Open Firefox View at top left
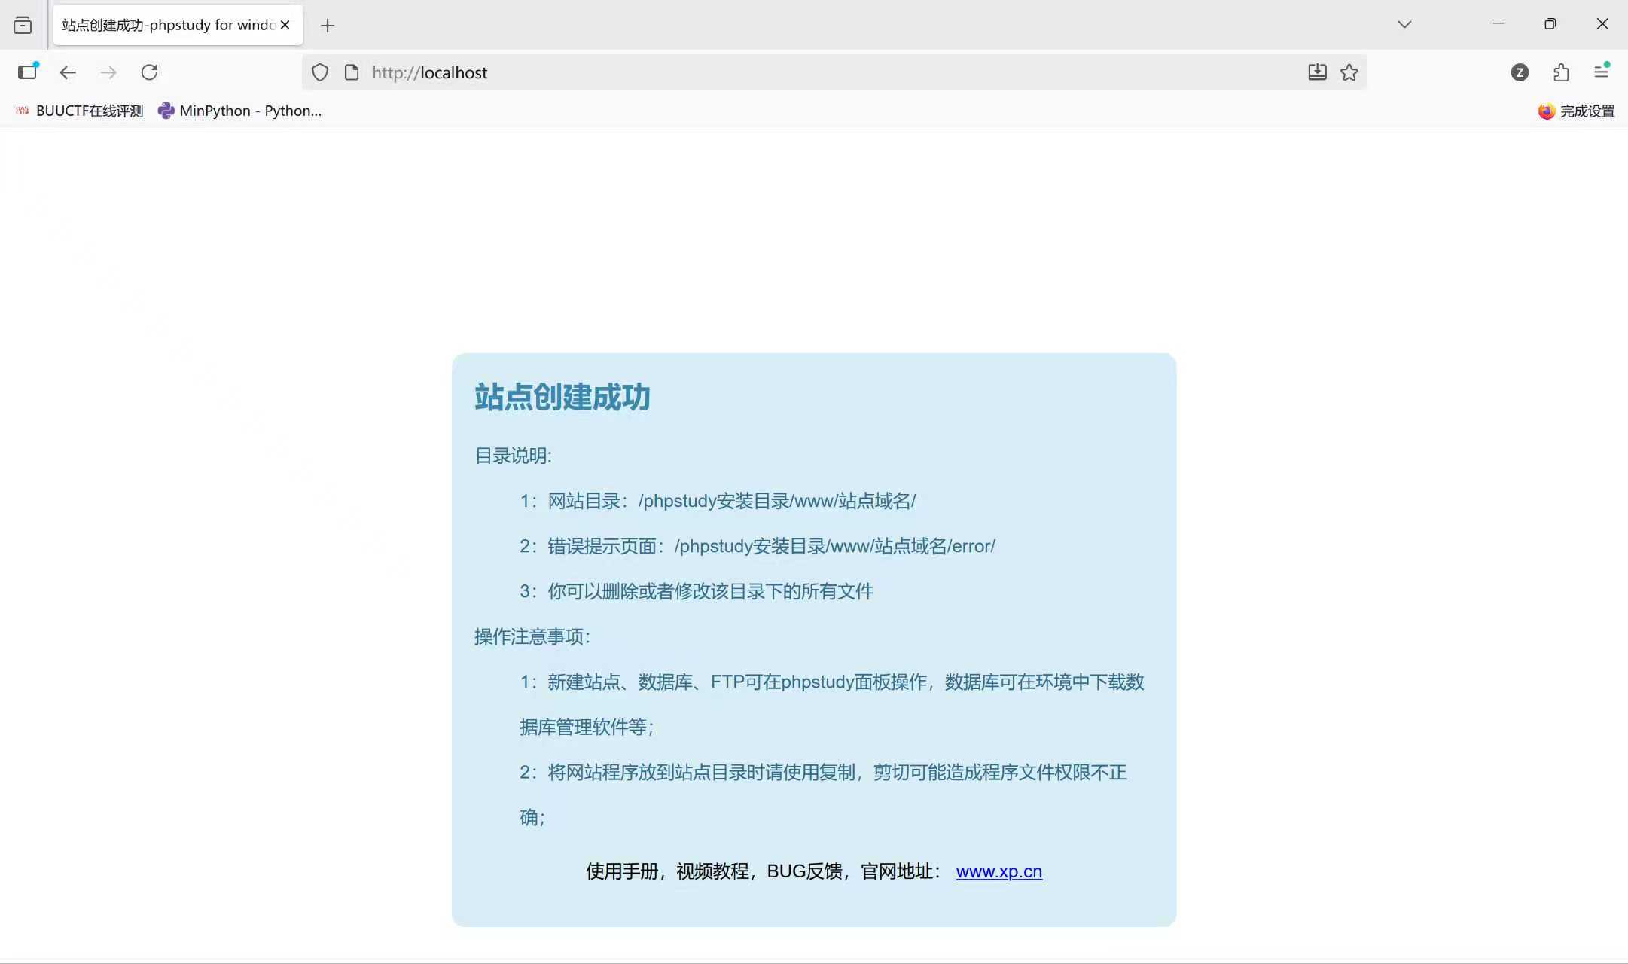The width and height of the screenshot is (1628, 964). [23, 24]
